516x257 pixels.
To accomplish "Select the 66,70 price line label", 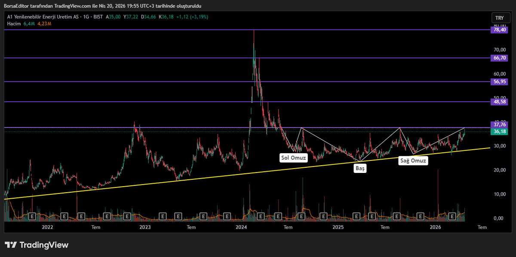I will pos(499,58).
